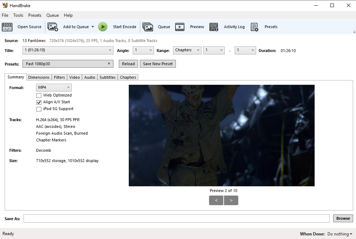Open the File menu
The height and width of the screenshot is (239, 356).
coord(5,15)
